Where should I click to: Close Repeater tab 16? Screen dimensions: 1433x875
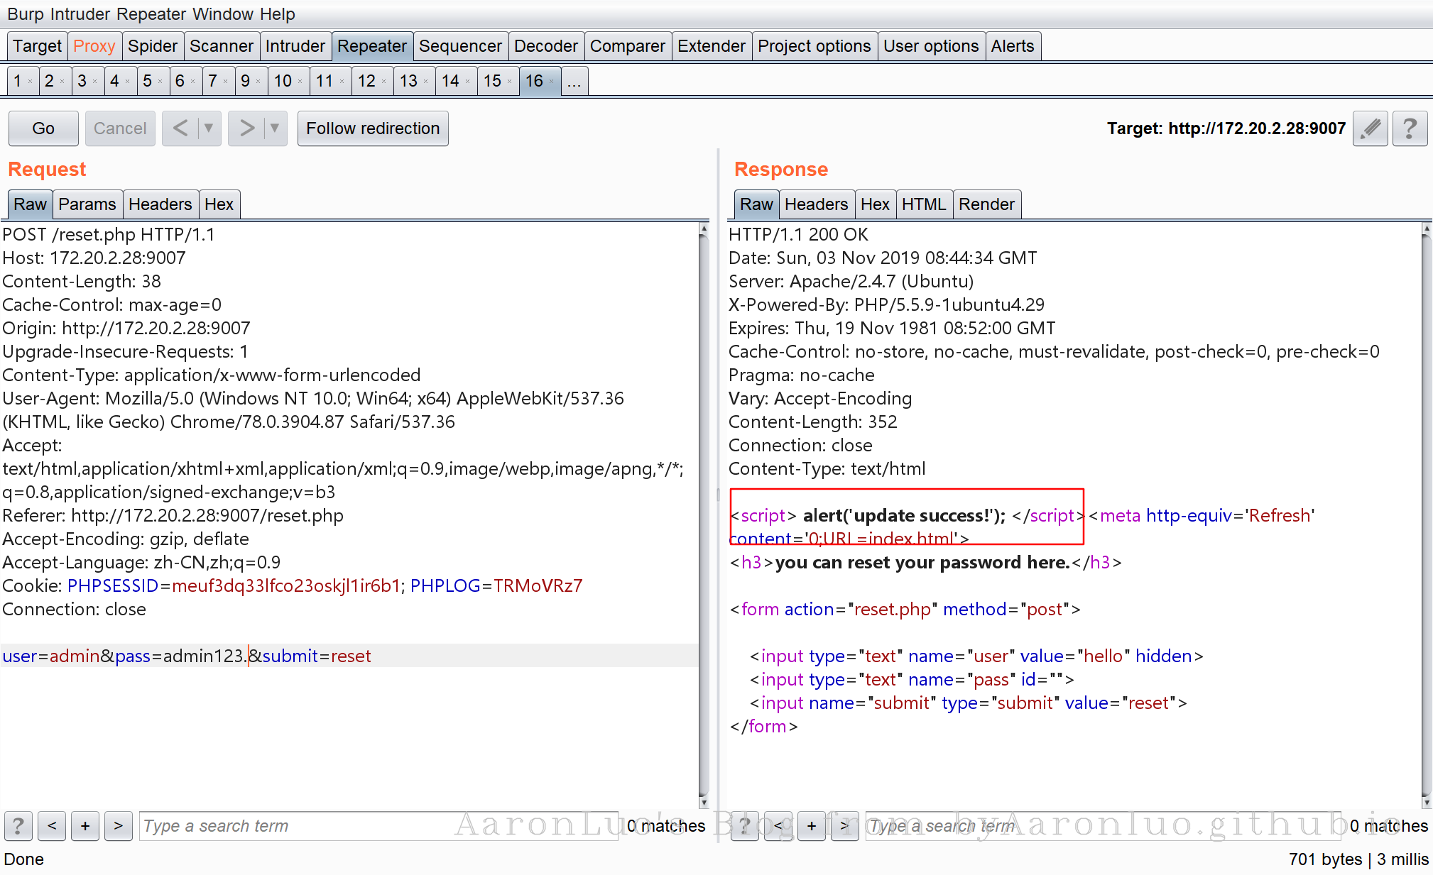(551, 82)
